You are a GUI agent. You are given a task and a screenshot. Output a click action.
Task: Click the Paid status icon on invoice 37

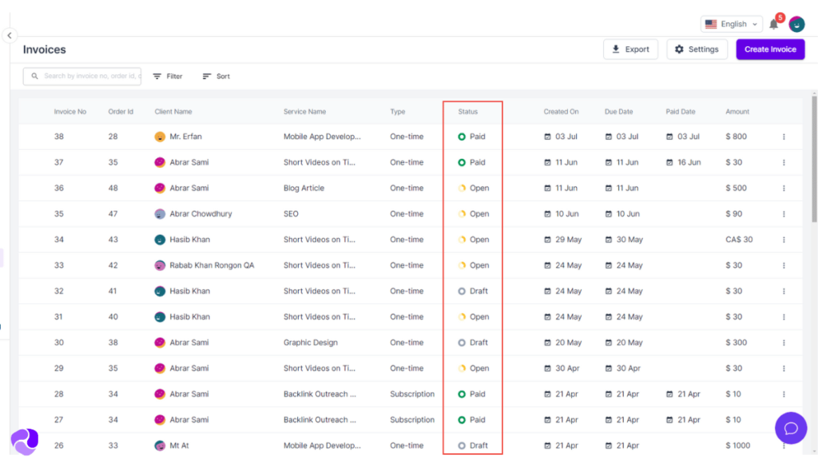[x=462, y=163]
